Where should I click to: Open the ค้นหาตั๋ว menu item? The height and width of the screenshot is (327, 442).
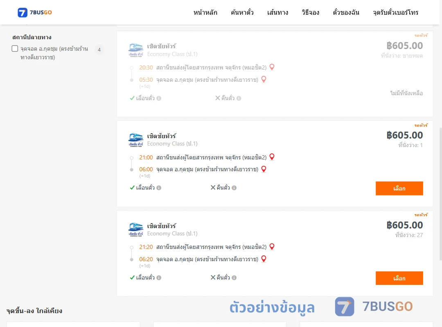(x=242, y=12)
